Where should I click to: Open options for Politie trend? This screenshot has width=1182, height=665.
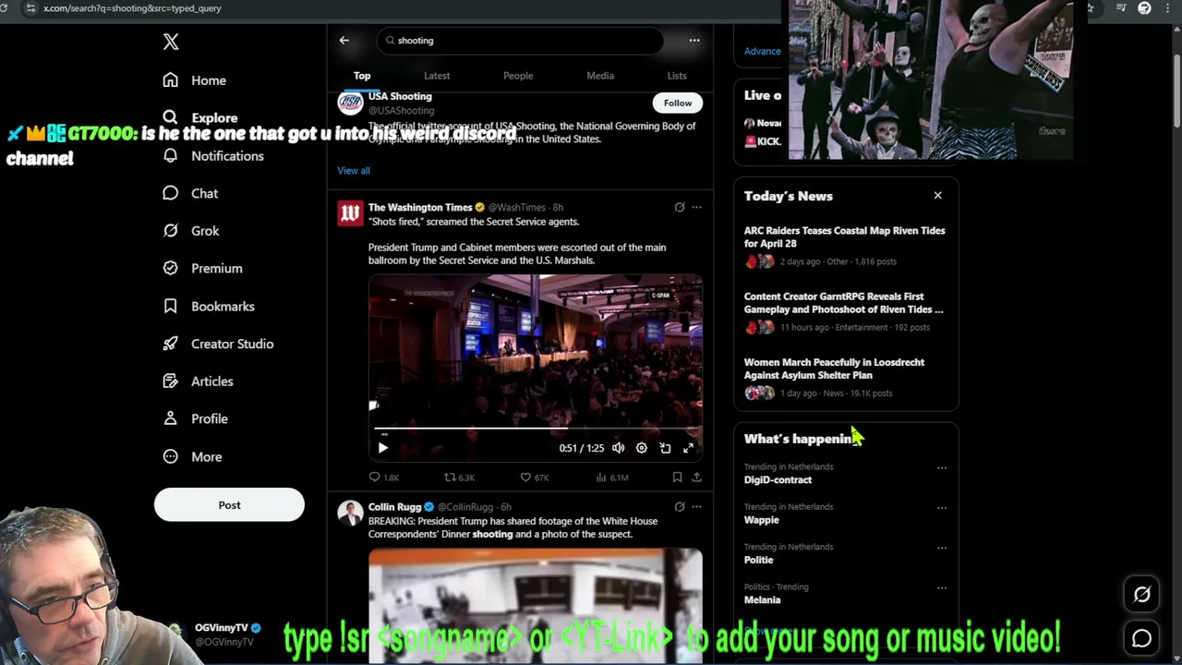tap(942, 548)
